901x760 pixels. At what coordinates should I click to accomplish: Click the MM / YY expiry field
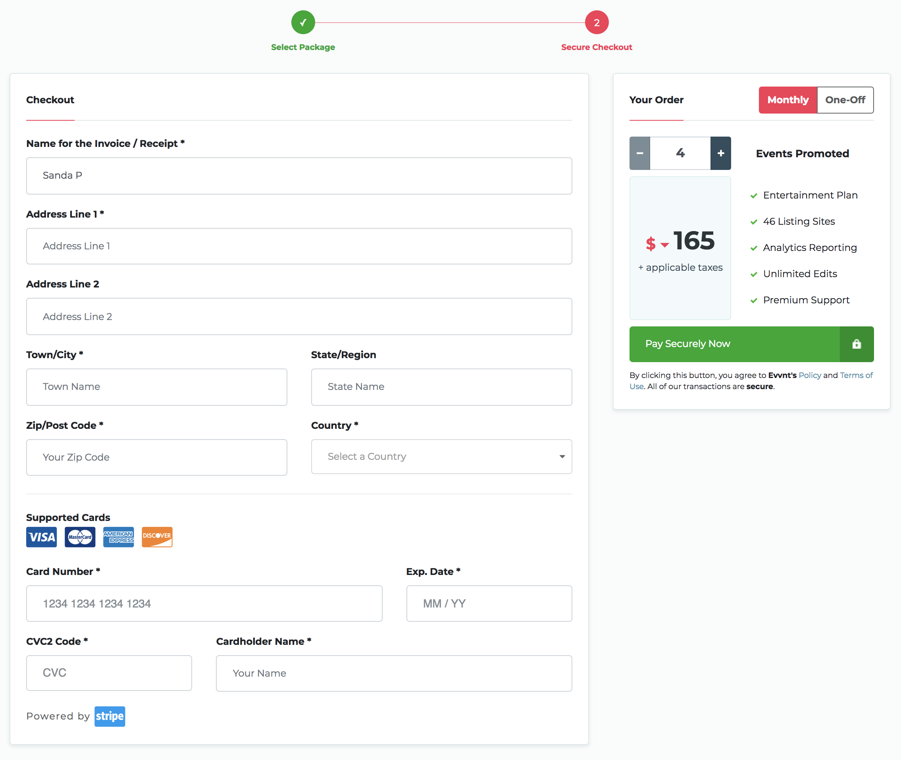489,603
